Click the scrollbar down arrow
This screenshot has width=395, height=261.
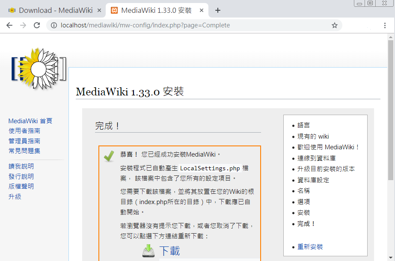tap(390, 258)
